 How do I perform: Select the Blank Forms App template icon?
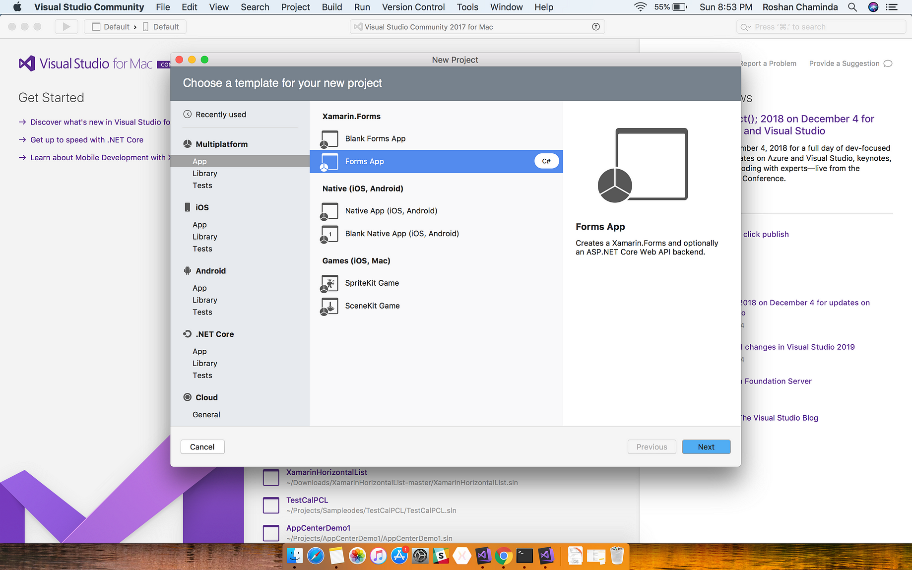point(329,139)
